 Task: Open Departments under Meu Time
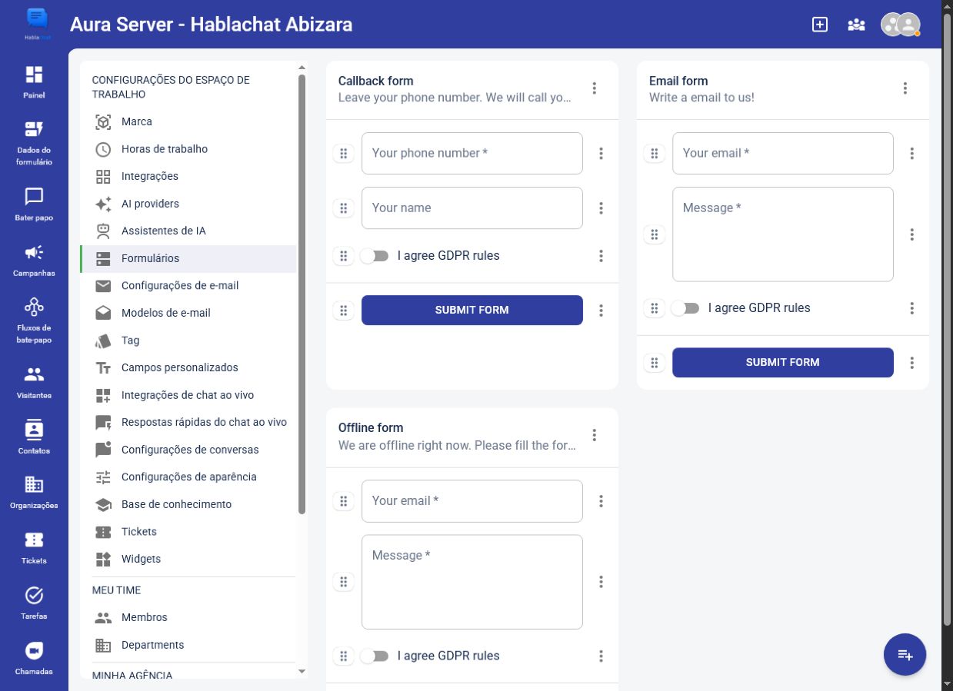188,646
